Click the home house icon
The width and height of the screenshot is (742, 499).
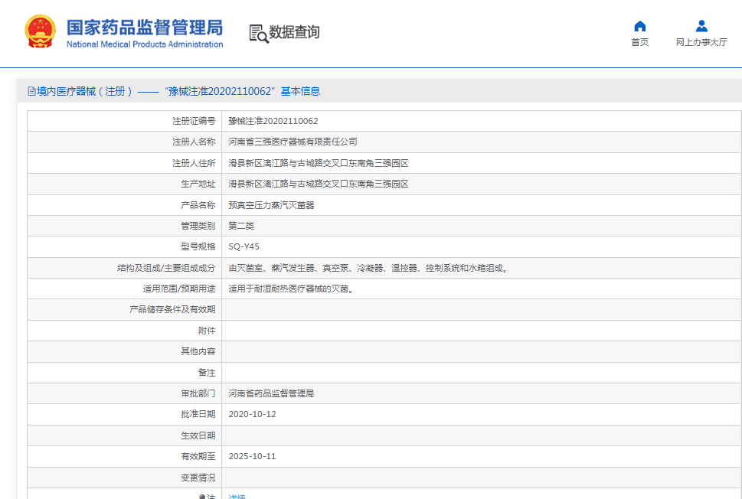click(x=640, y=26)
